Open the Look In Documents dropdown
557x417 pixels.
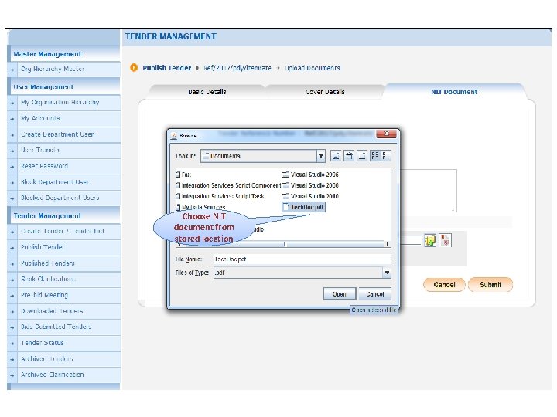[x=321, y=156]
